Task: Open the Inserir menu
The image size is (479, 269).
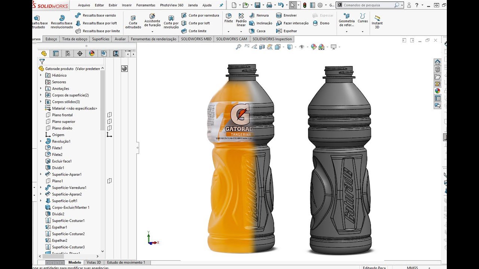Action: click(127, 5)
